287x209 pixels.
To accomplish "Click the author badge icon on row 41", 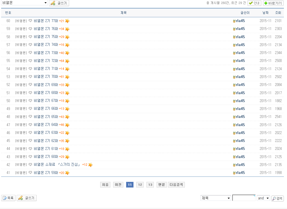I will pos(234,173).
